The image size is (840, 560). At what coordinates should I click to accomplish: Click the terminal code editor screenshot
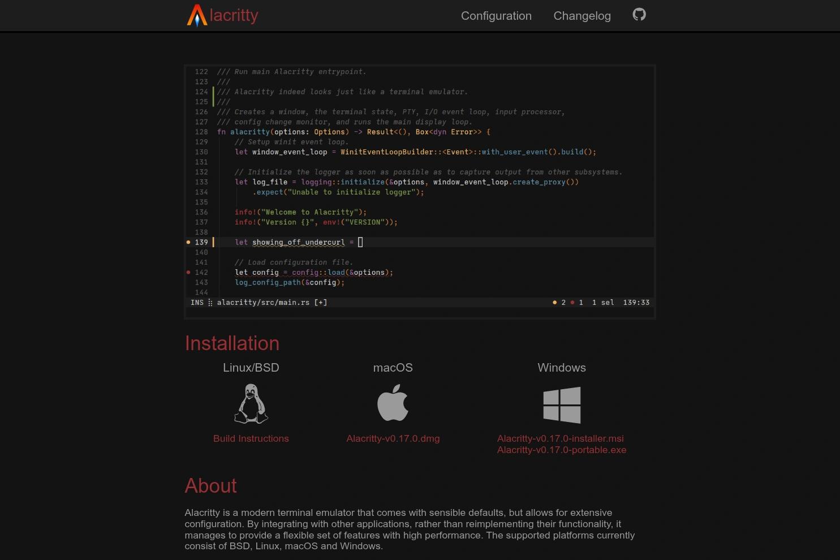pyautogui.click(x=420, y=192)
